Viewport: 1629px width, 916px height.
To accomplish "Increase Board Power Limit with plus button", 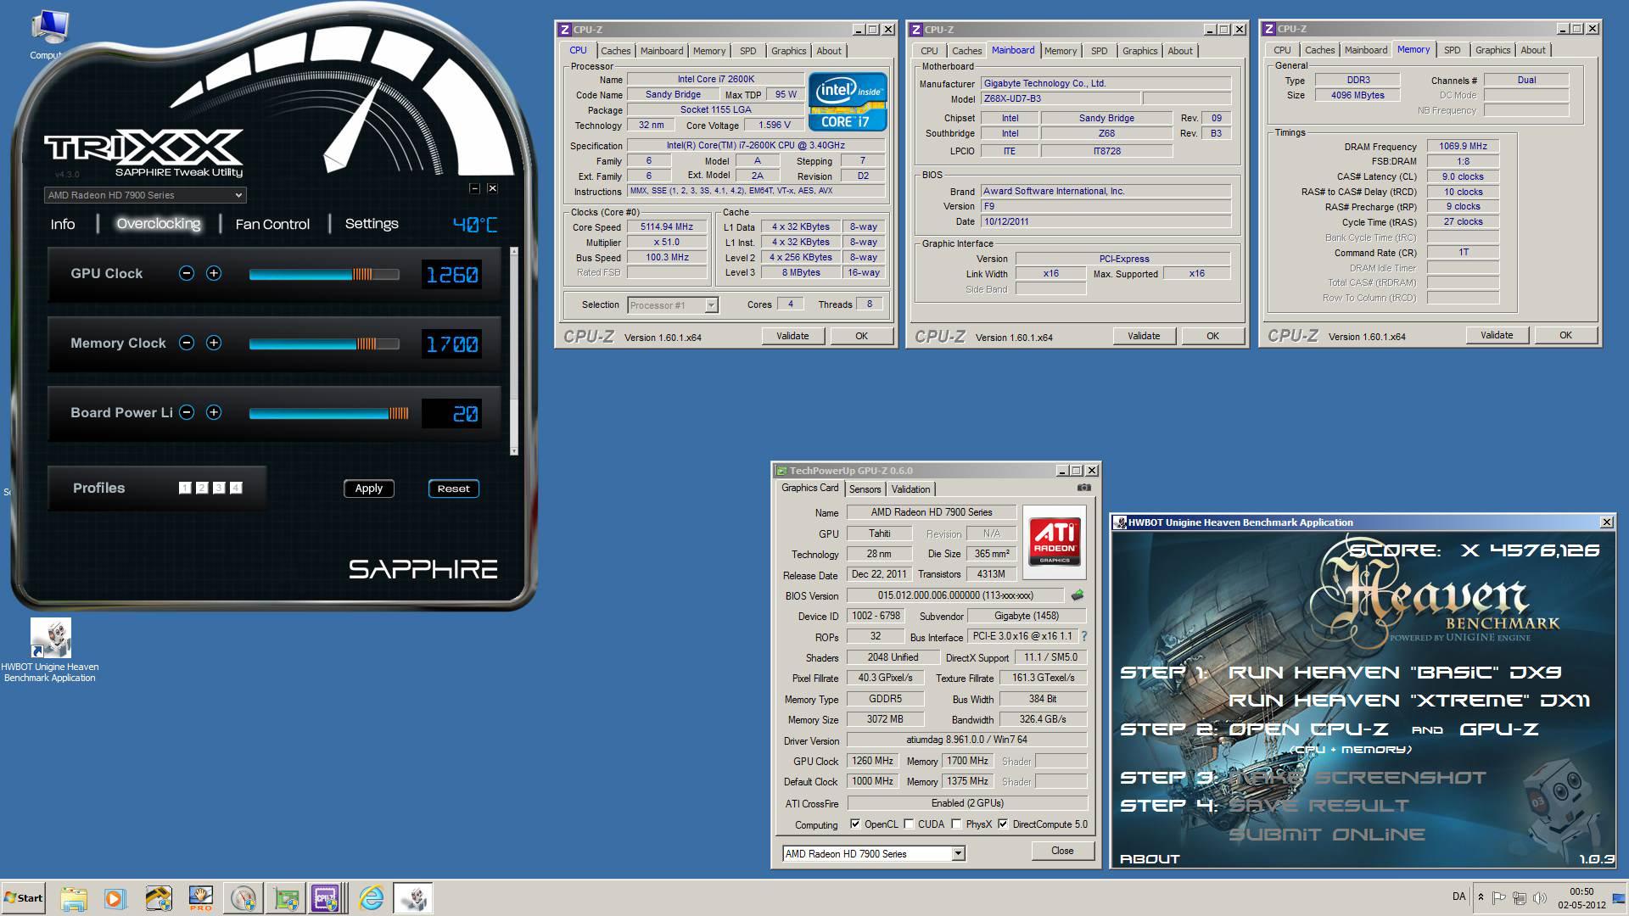I will point(214,412).
